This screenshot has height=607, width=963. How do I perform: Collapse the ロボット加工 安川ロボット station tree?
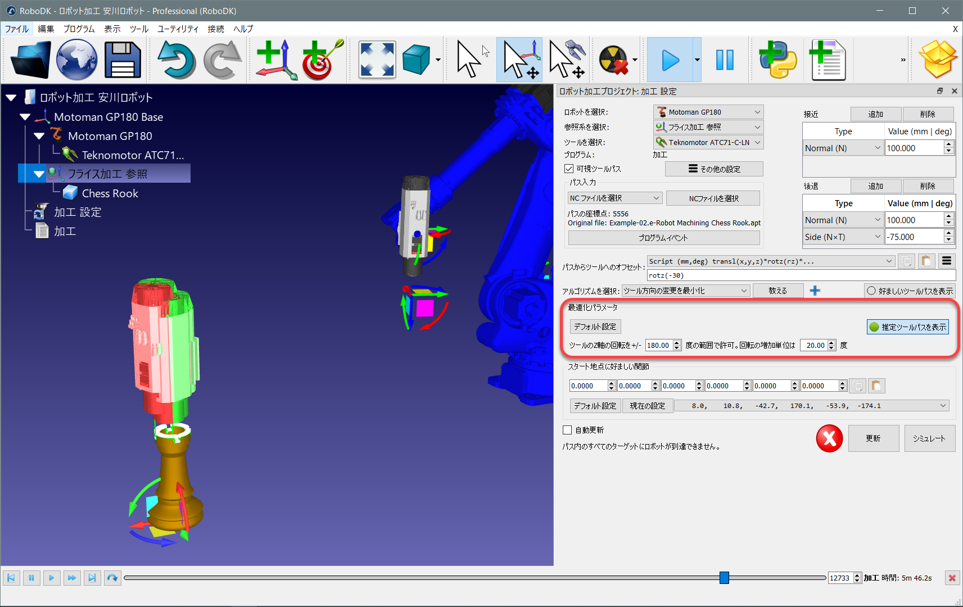click(x=11, y=98)
